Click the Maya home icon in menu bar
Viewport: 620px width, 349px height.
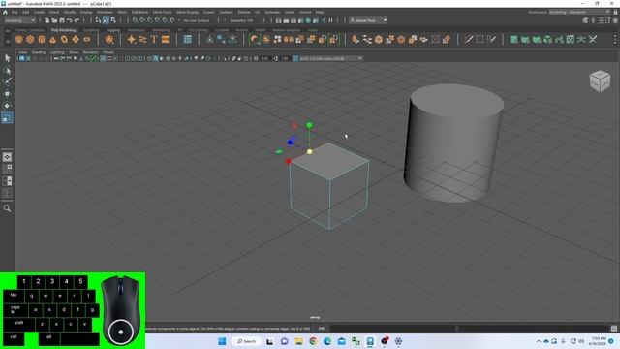(5, 13)
